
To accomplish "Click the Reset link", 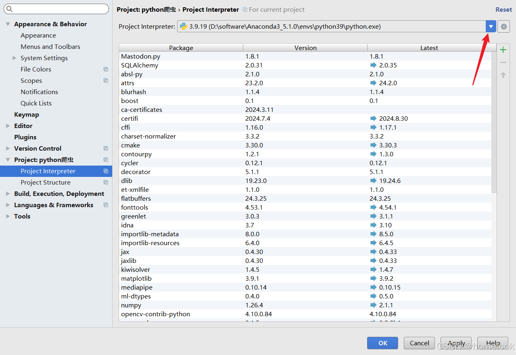I will point(503,10).
